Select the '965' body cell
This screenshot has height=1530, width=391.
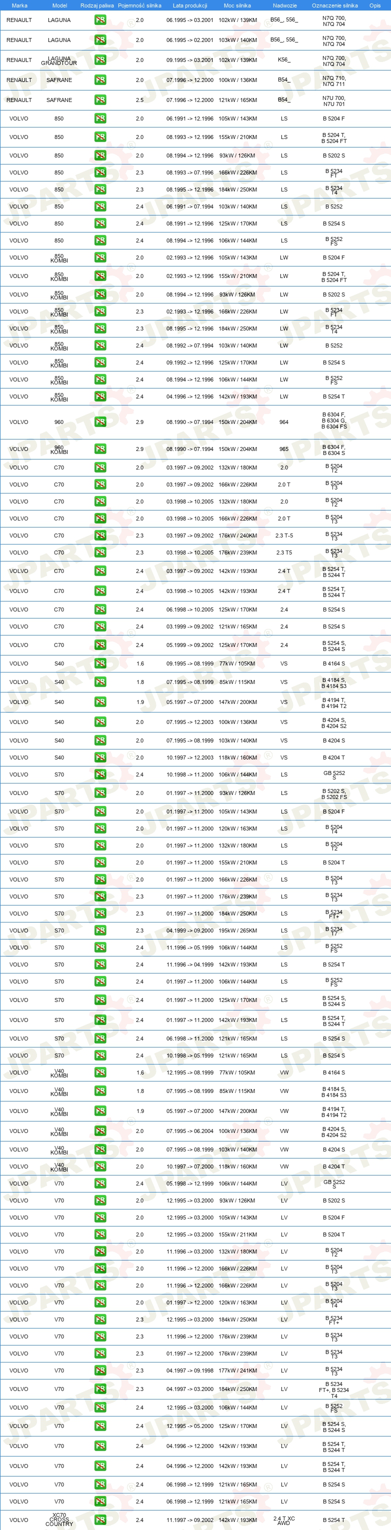[284, 449]
